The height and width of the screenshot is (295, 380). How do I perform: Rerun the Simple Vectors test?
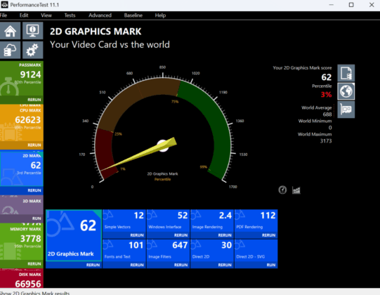137,235
